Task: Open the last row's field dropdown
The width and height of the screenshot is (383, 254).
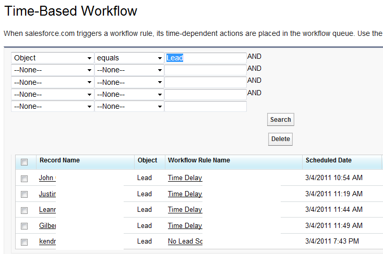Action: click(53, 107)
